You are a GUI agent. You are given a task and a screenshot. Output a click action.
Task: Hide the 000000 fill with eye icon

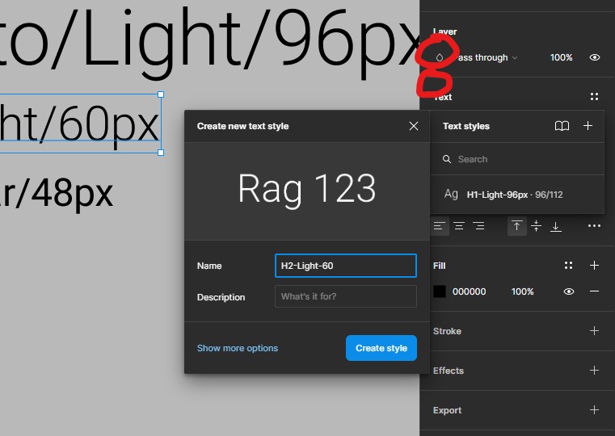569,291
